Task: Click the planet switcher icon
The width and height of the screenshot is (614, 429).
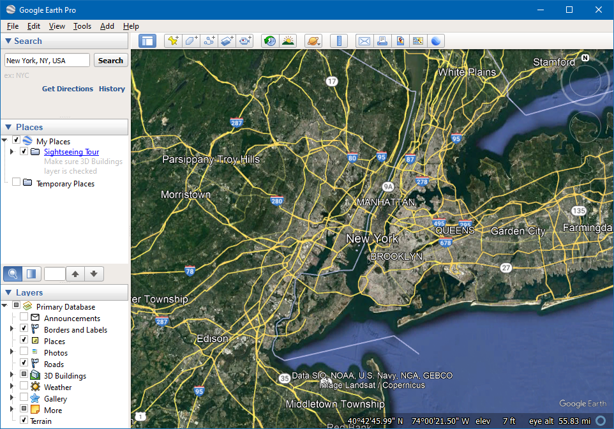Action: click(313, 41)
